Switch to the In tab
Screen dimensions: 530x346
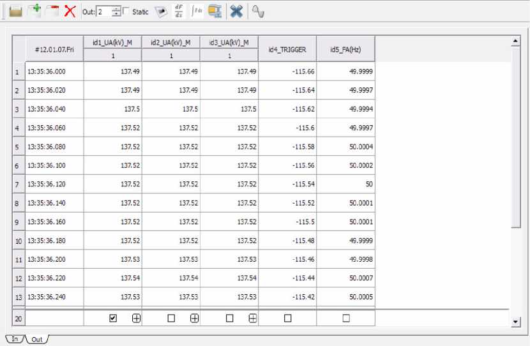(x=14, y=339)
